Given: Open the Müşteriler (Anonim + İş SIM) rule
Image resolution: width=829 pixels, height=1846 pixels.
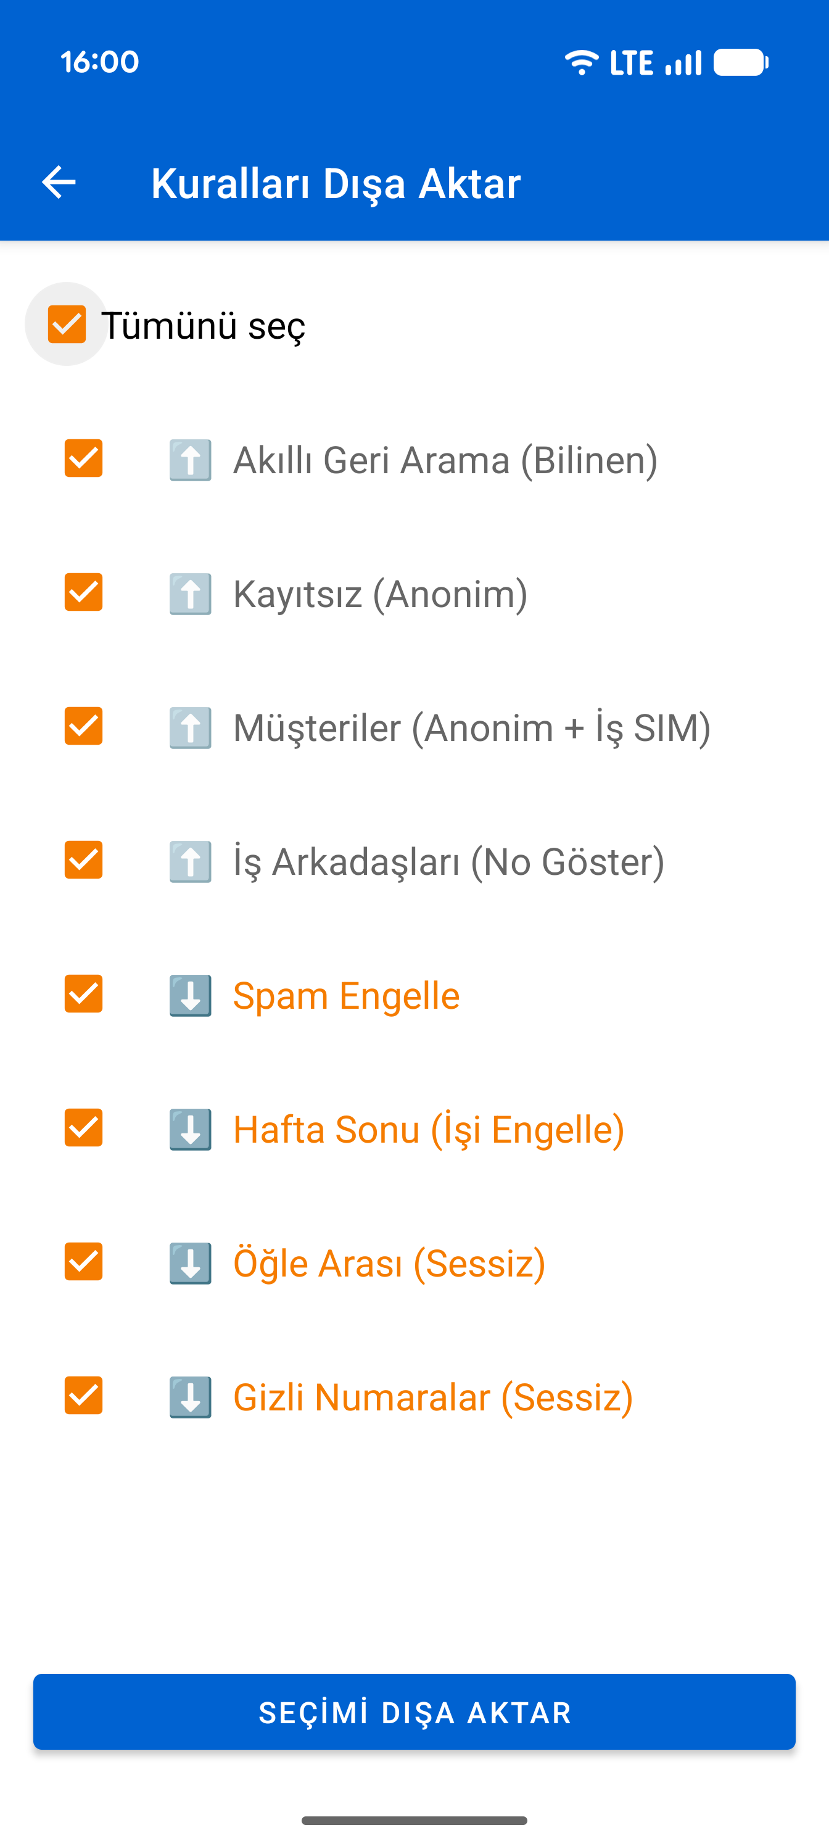Looking at the screenshot, I should point(471,727).
